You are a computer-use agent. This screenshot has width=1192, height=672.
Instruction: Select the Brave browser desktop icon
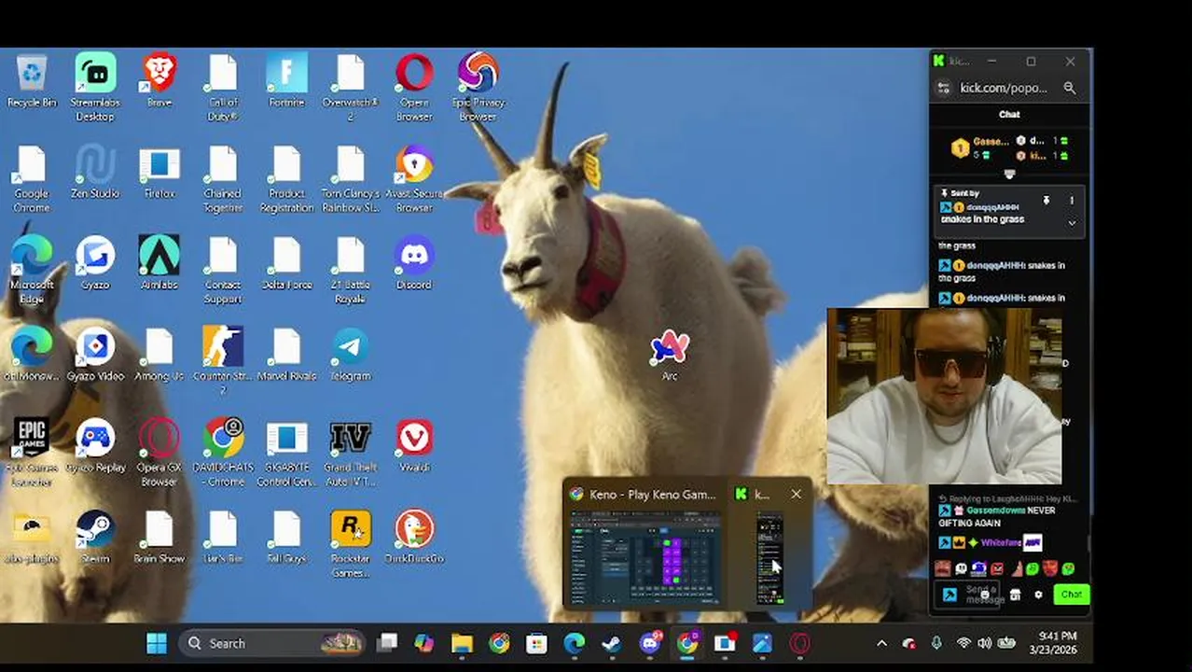point(159,81)
